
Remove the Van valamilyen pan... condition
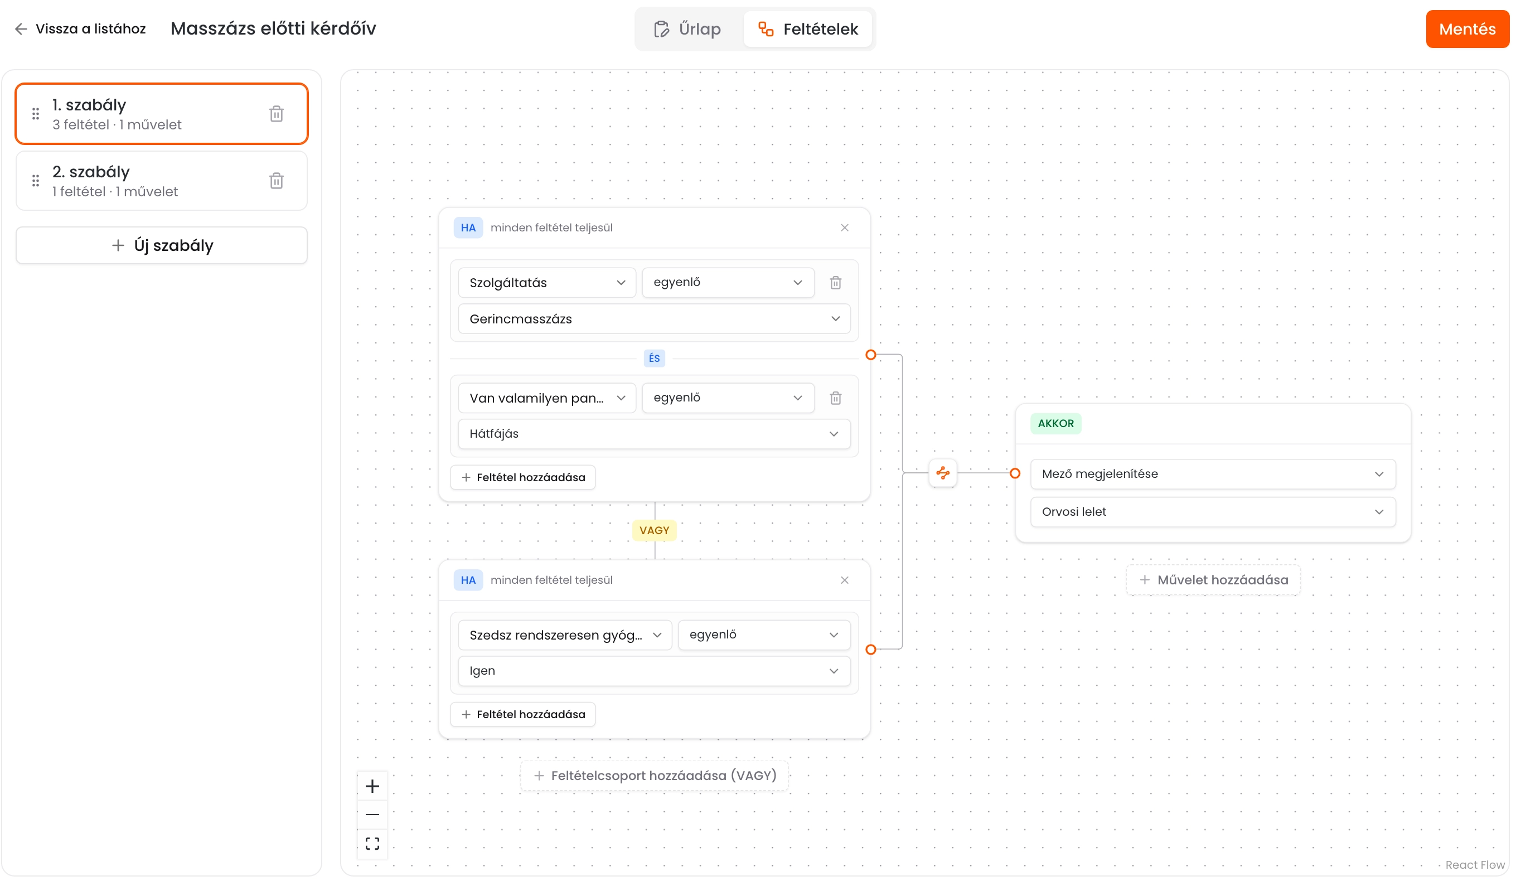tap(835, 398)
